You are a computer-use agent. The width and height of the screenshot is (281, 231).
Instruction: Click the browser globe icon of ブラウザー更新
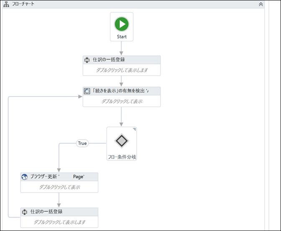(x=25, y=177)
